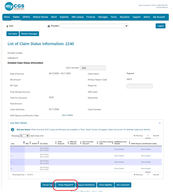Click the 'Did you know' info icon
The image size is (173, 192).
[x=12, y=130]
